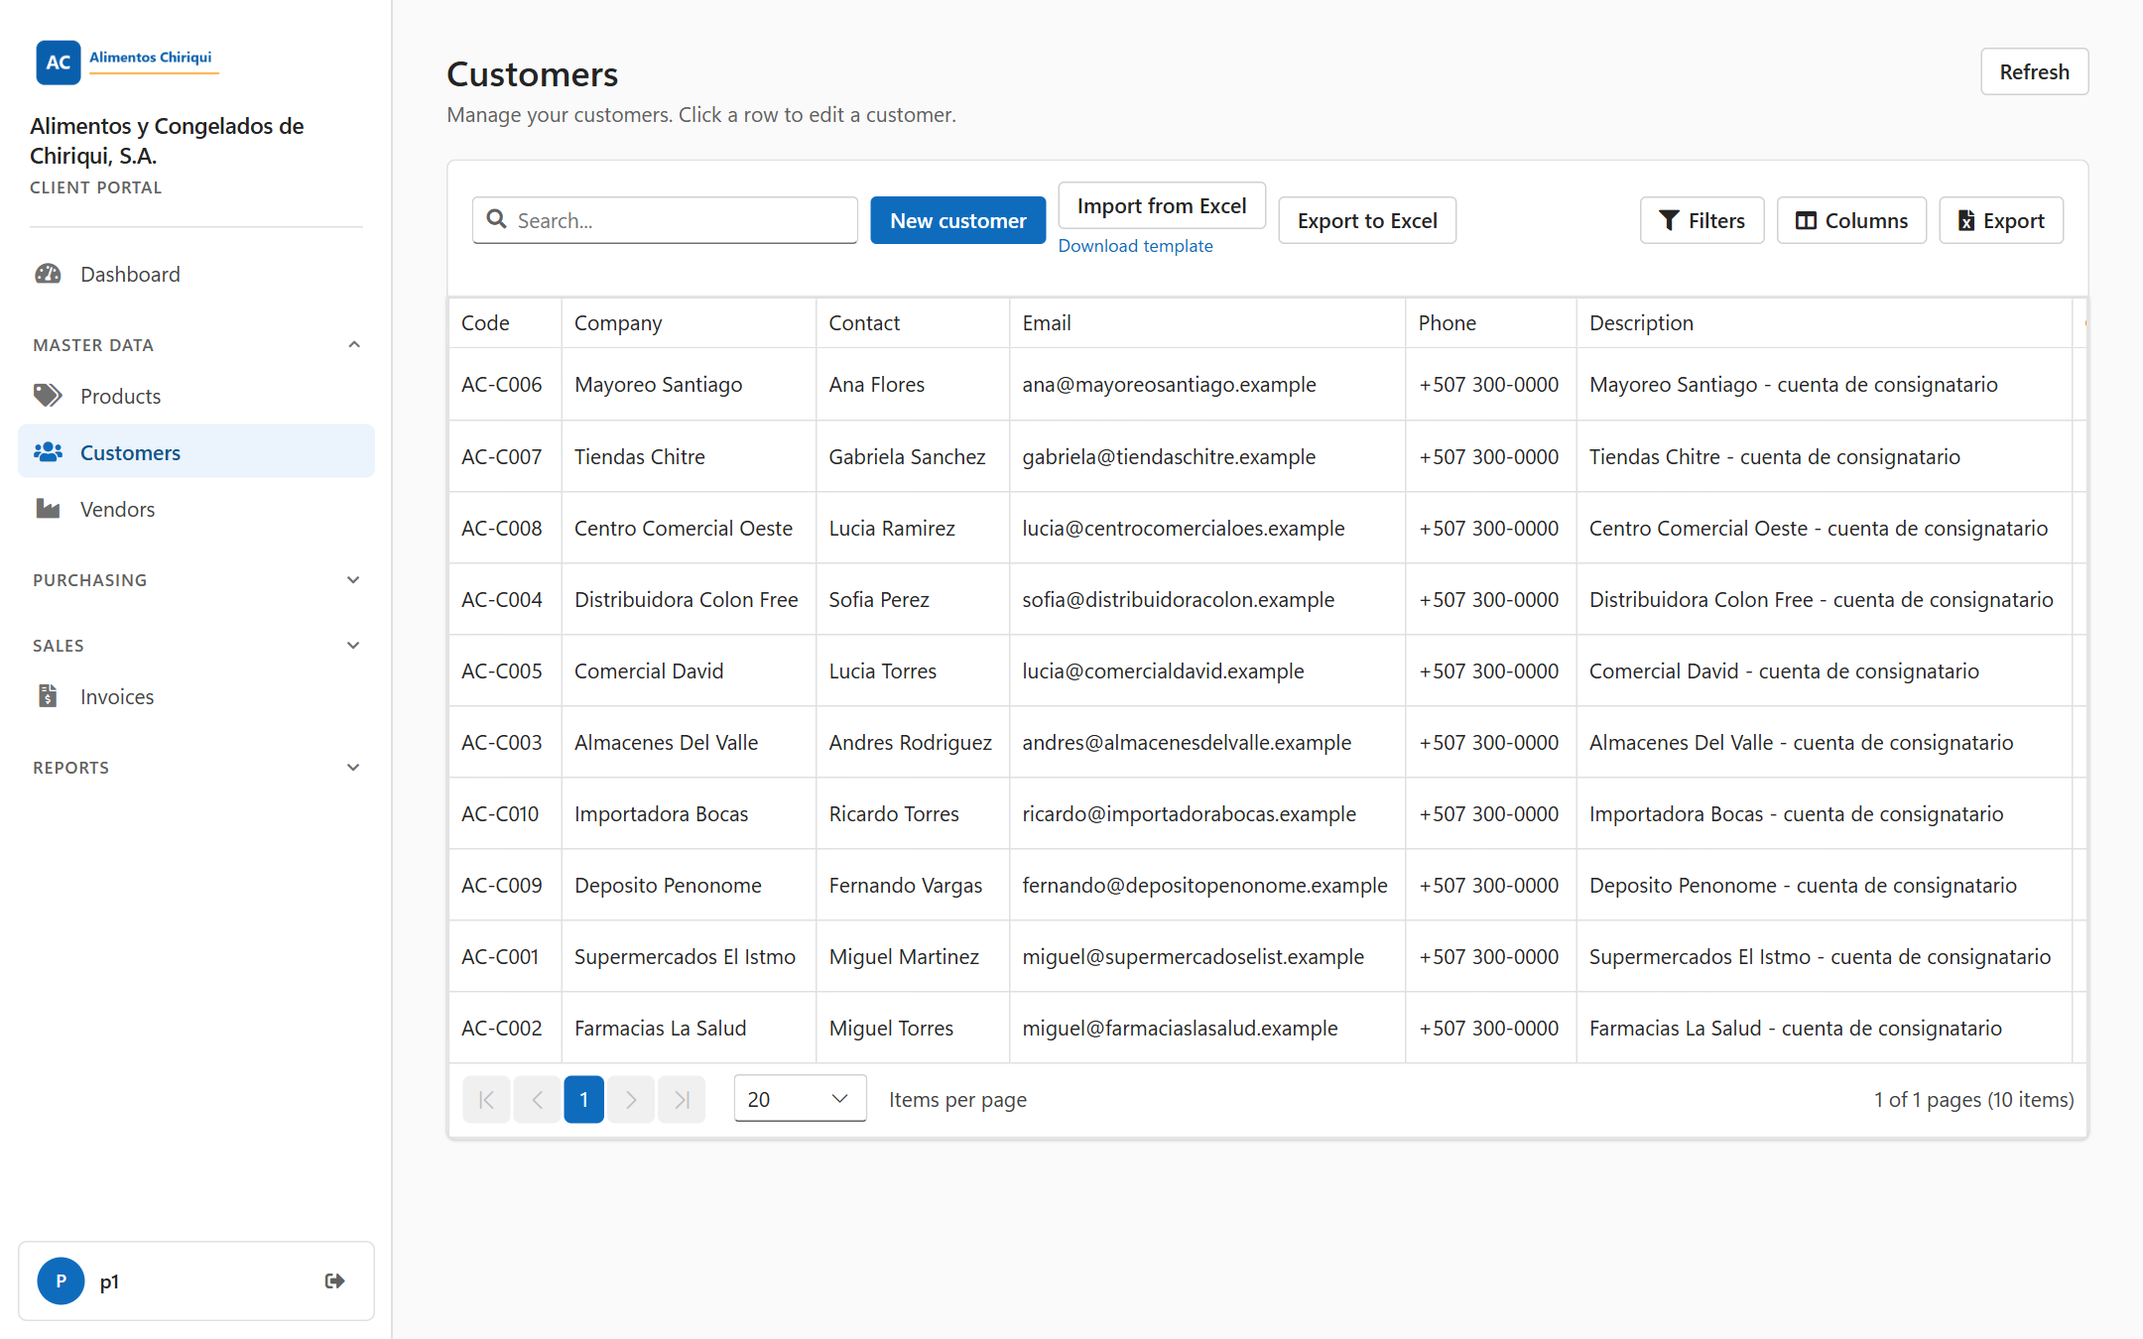This screenshot has width=2143, height=1339.
Task: Open the Mayoreo Santiago customer row
Action: tap(1267, 384)
